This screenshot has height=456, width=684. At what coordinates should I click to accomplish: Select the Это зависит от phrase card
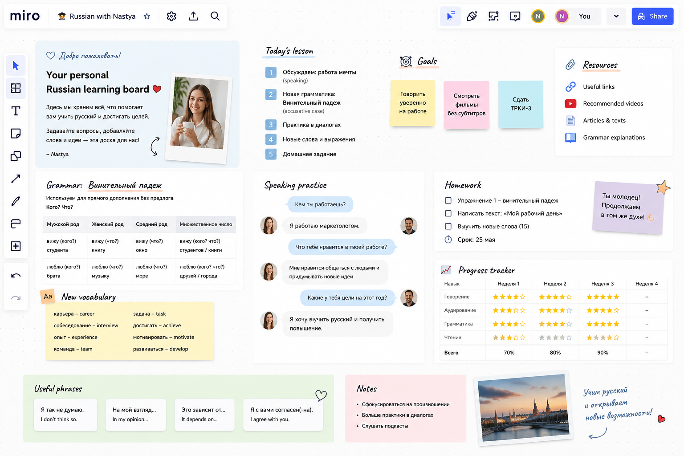(205, 415)
